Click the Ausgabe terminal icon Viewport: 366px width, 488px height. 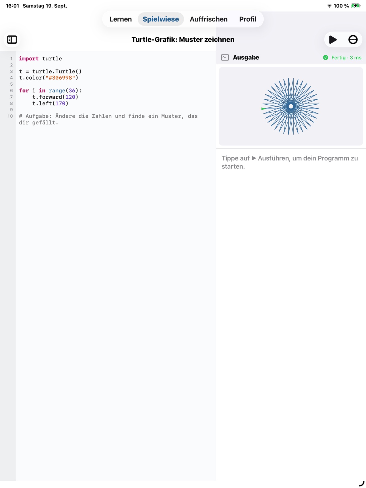point(225,58)
